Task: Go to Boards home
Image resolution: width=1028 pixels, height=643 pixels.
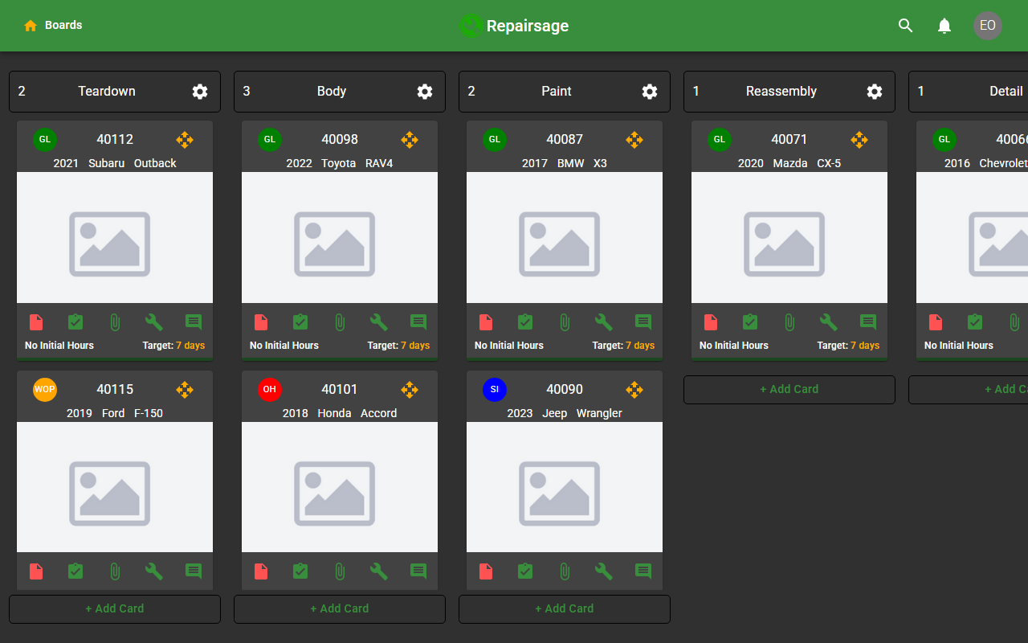Action: coord(53,26)
